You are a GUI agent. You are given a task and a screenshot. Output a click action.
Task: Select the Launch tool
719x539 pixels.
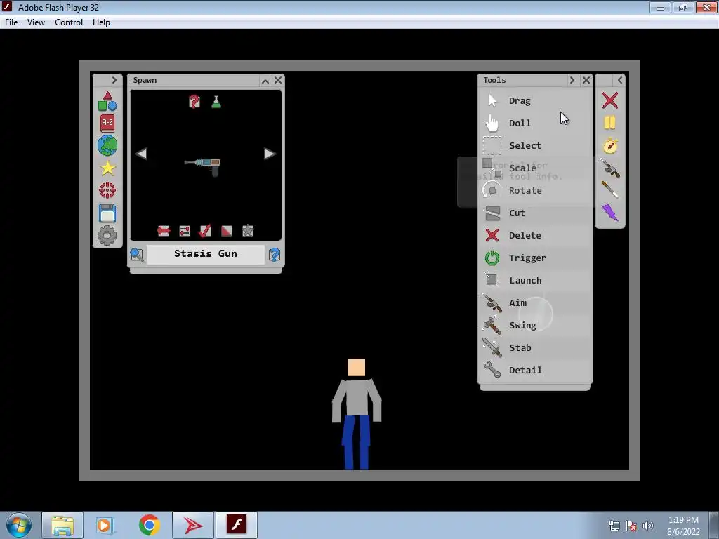[535, 281]
